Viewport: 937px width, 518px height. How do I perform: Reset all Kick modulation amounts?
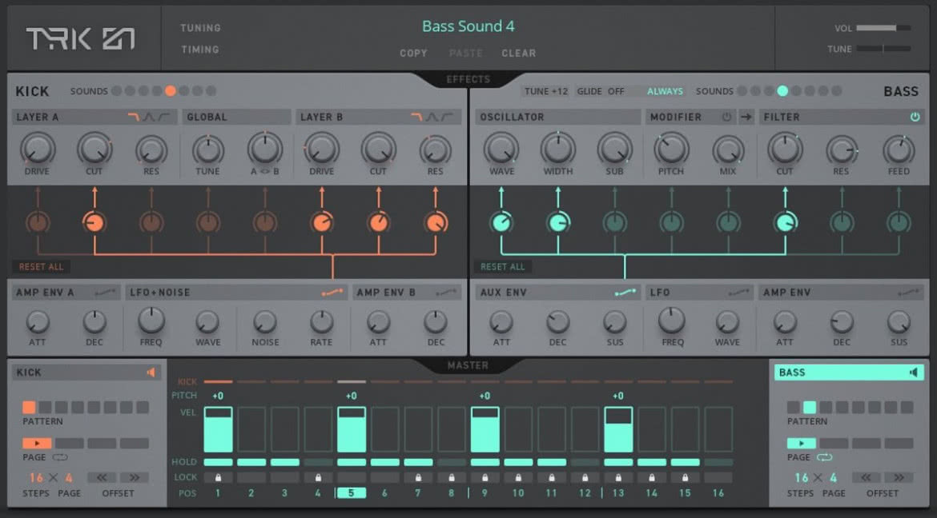click(x=41, y=267)
